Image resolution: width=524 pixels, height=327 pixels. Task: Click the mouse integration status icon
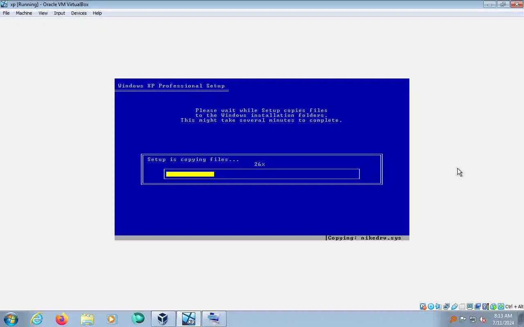(x=493, y=307)
